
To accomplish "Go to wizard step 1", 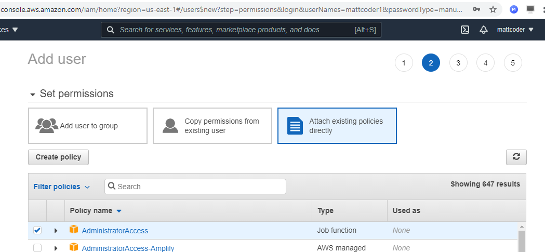I will pos(404,63).
